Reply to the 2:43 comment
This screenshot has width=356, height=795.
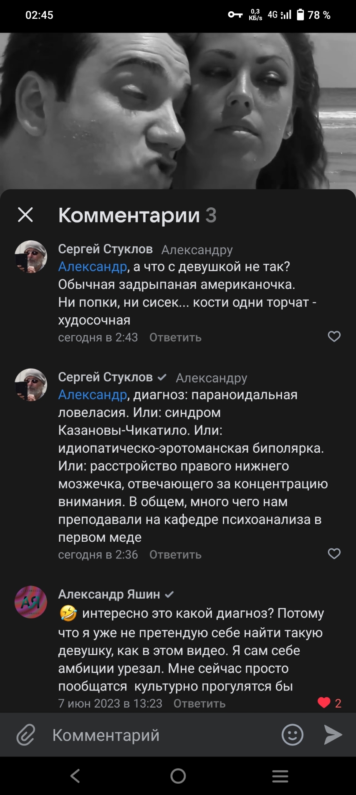[x=175, y=337]
